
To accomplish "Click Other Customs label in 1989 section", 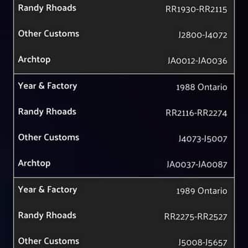I will pos(48,241).
